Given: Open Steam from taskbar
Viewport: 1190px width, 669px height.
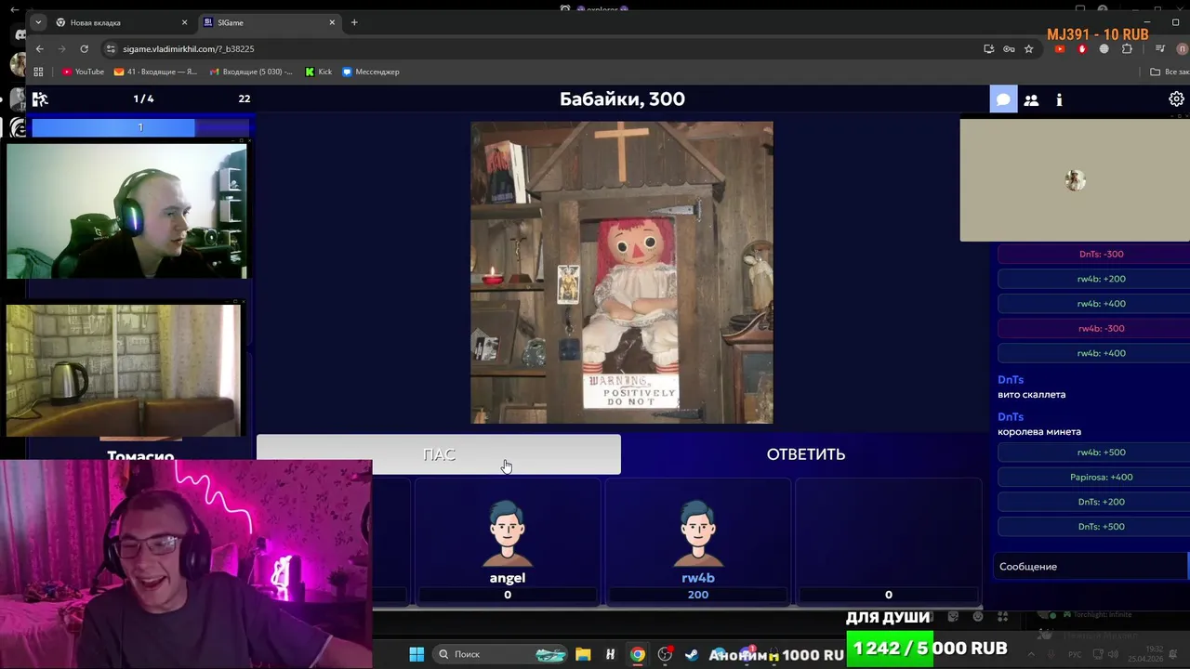Looking at the screenshot, I should tap(692, 654).
